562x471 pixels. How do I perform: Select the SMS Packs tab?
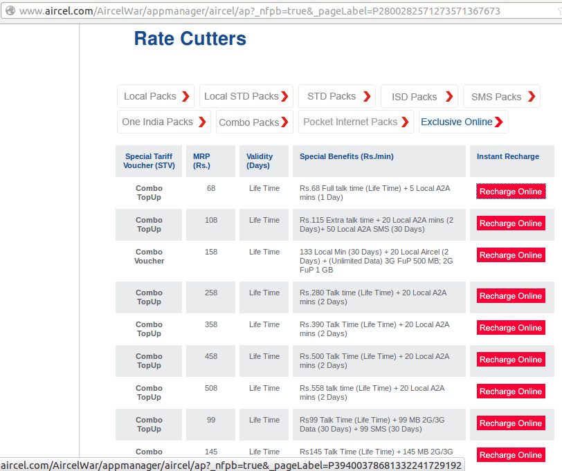tap(501, 96)
